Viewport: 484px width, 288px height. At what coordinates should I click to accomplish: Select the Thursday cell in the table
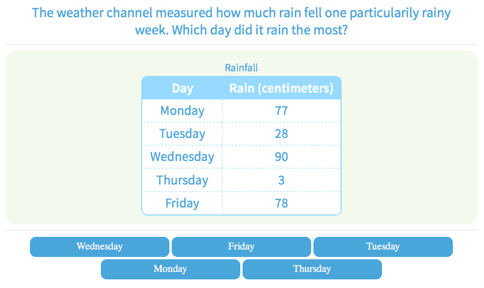(182, 180)
